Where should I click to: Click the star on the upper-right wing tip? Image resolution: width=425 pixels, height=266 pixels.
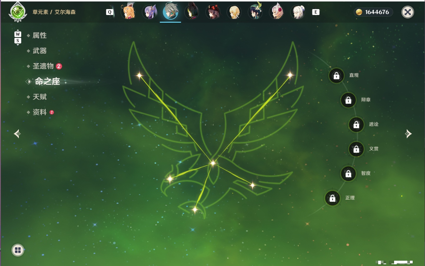click(x=290, y=75)
